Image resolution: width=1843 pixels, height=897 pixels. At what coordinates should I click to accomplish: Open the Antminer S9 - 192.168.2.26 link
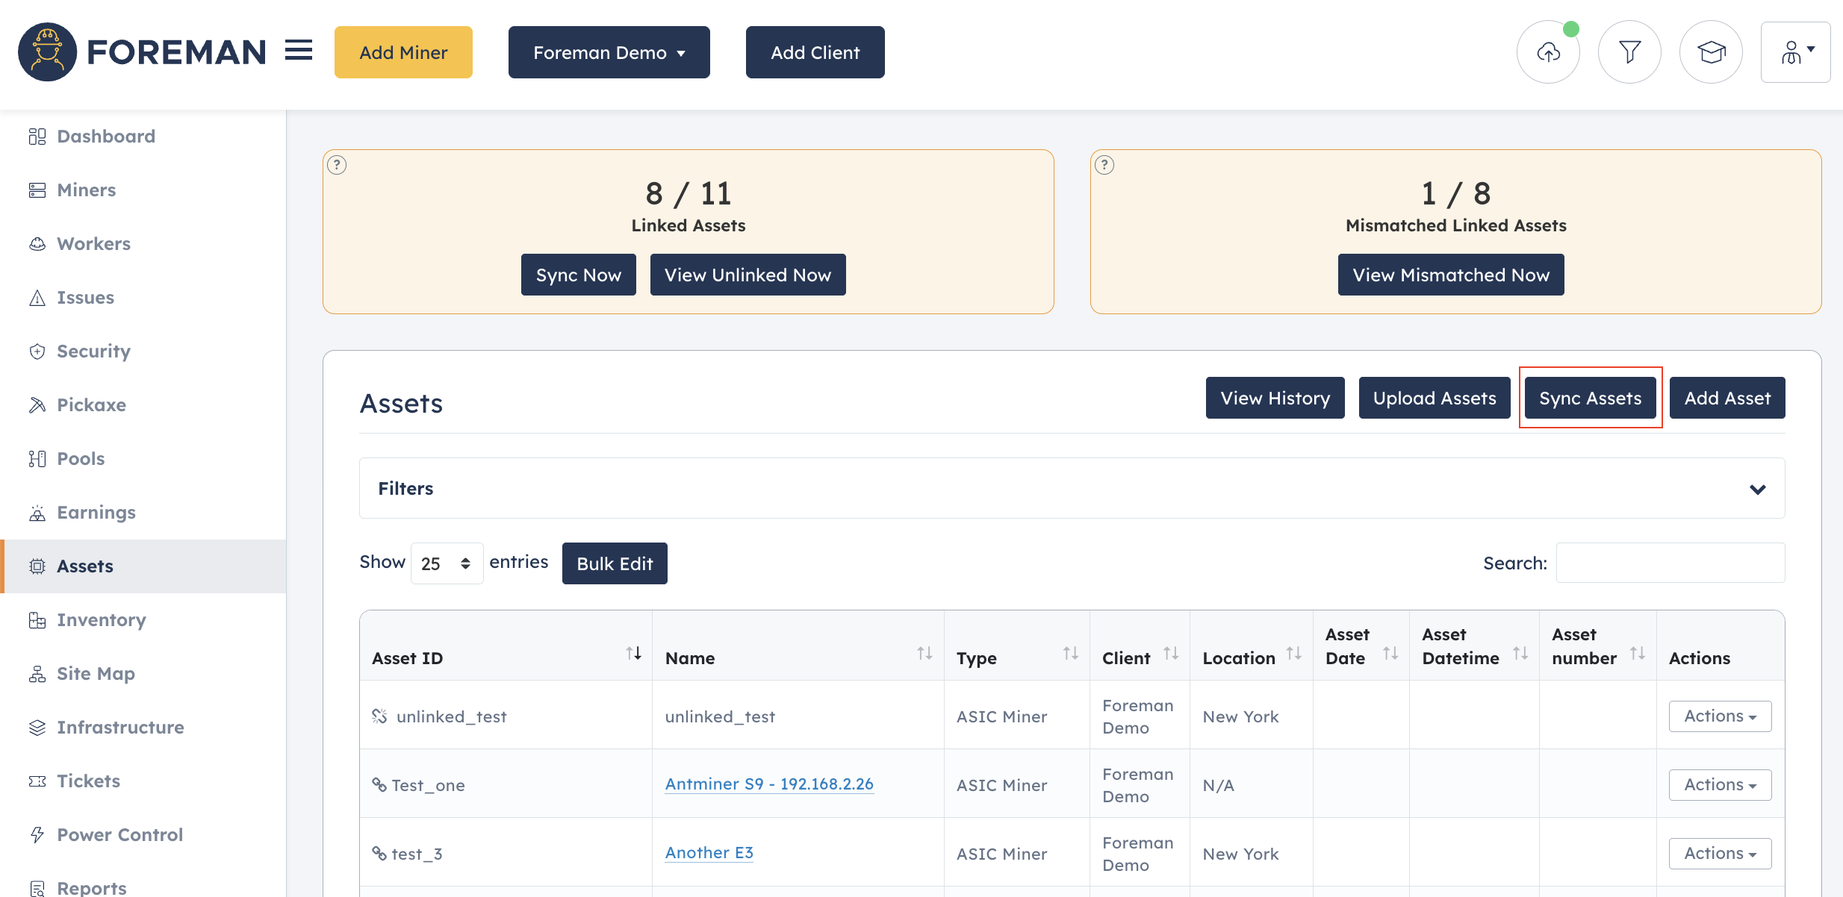(769, 784)
